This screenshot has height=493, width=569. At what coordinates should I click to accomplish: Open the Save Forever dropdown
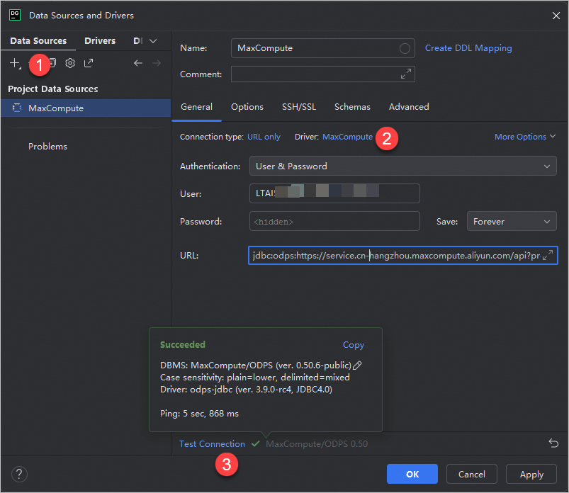512,221
